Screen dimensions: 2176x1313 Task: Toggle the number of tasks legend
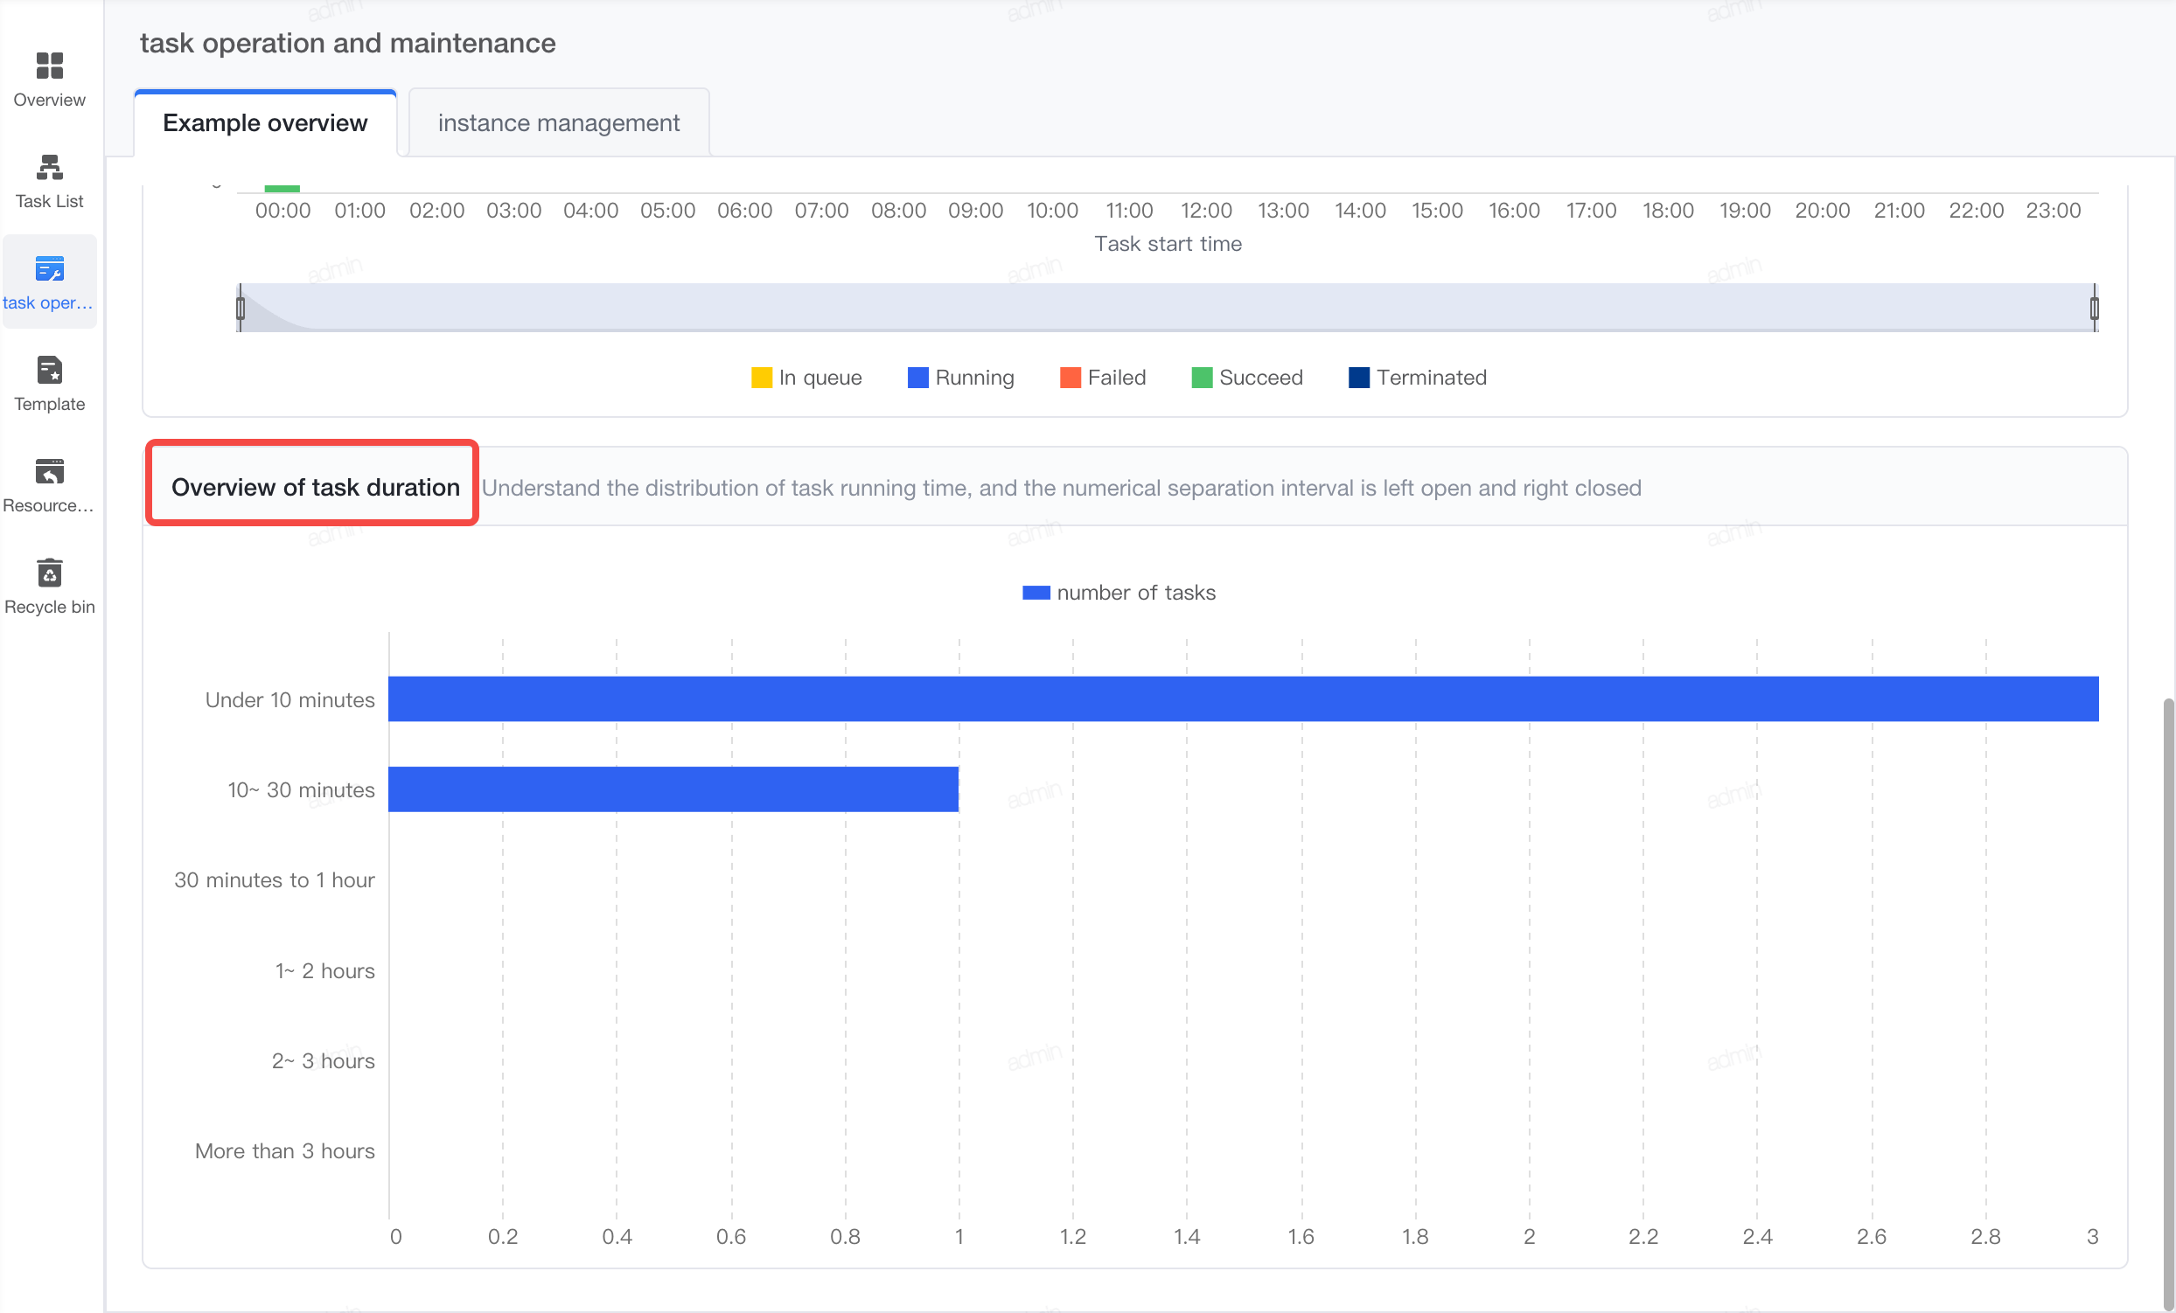coord(1119,593)
